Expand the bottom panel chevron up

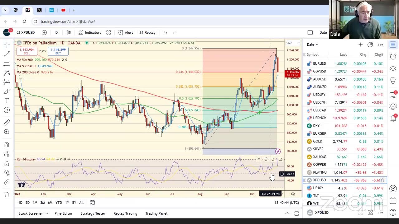(x=287, y=213)
